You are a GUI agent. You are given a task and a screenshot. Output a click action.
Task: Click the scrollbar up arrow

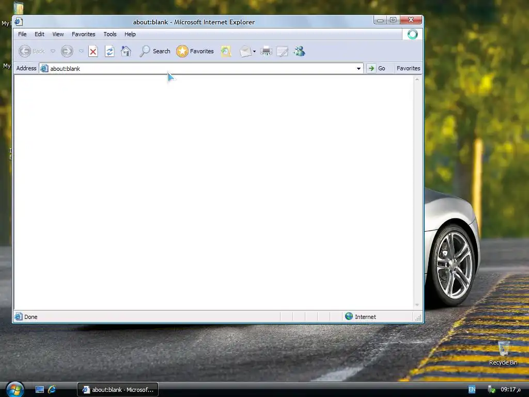point(417,79)
